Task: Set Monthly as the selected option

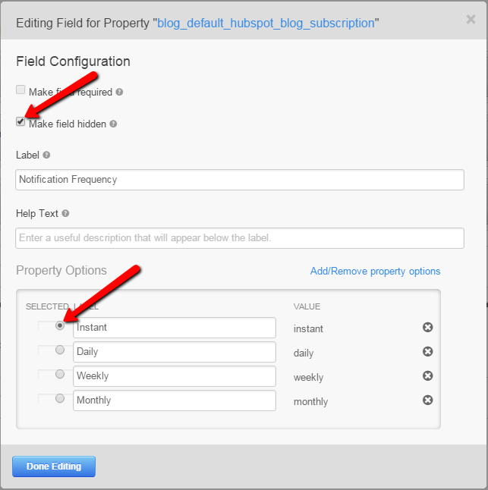Action: (60, 399)
